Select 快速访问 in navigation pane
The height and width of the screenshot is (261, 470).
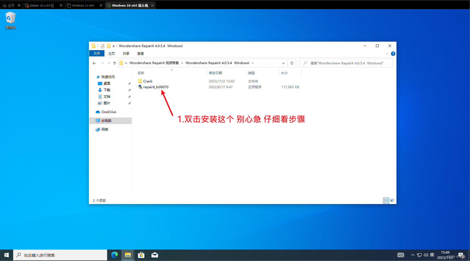coord(108,77)
